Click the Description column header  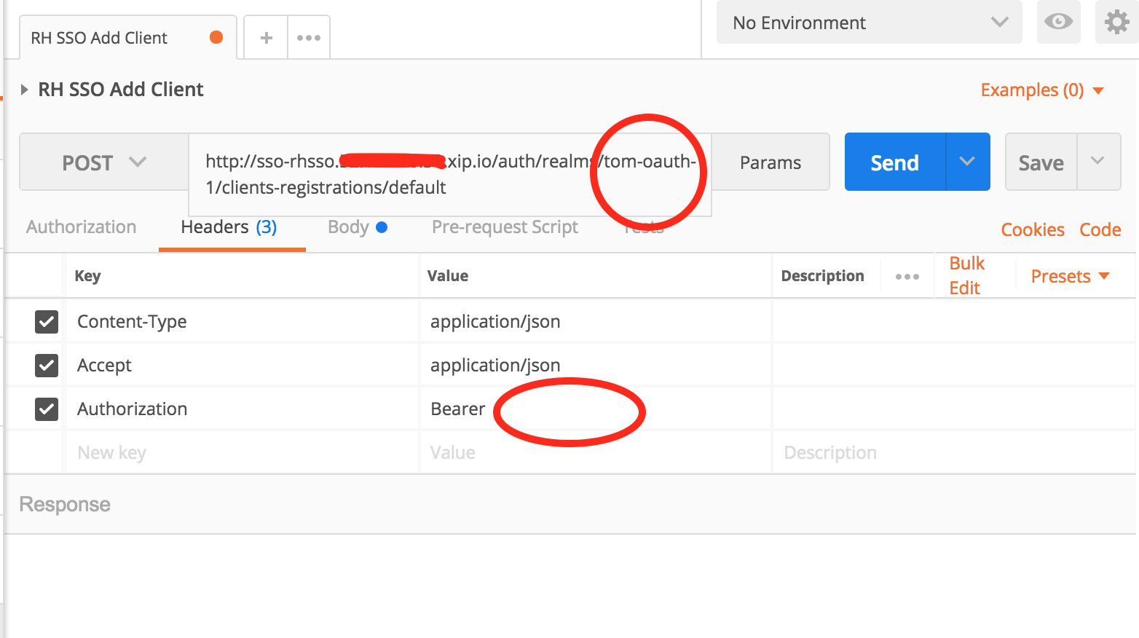coord(822,276)
